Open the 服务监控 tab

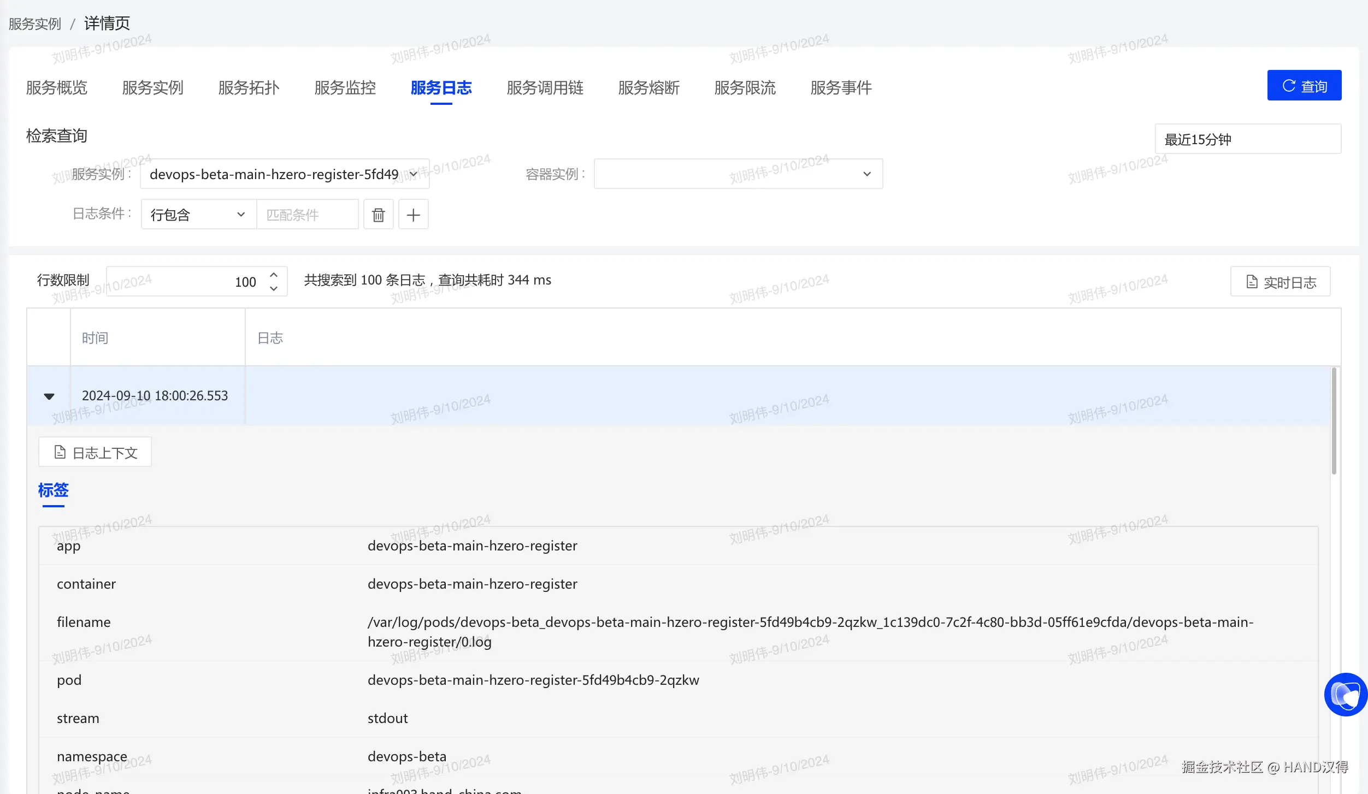coord(345,88)
